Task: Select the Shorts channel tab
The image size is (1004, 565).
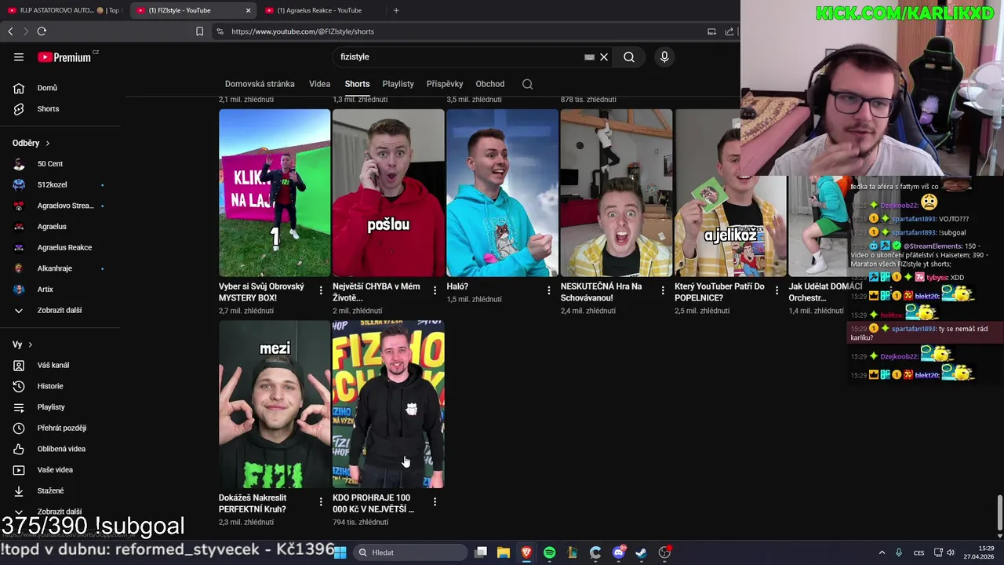Action: 357,84
